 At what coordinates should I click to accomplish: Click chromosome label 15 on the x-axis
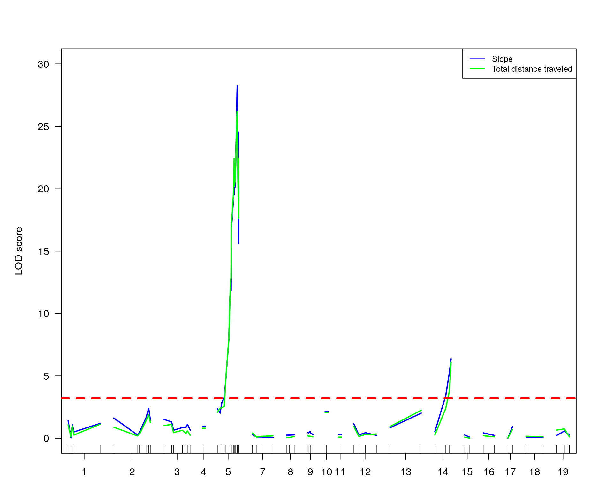tap(467, 472)
